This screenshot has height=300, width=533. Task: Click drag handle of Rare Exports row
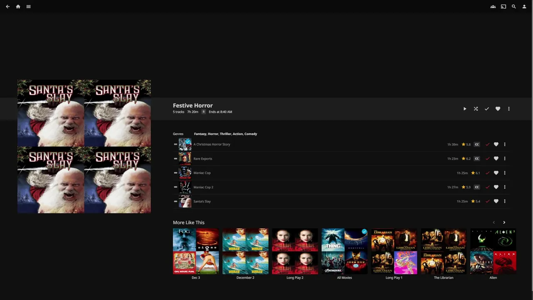pos(175,158)
